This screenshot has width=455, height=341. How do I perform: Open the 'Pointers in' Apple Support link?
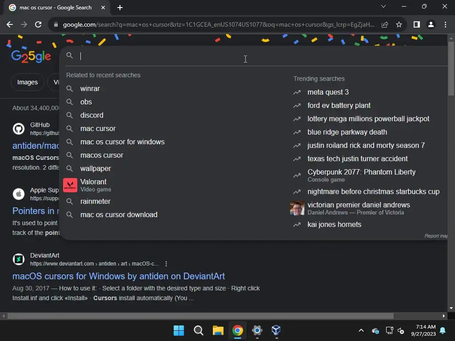tap(36, 211)
